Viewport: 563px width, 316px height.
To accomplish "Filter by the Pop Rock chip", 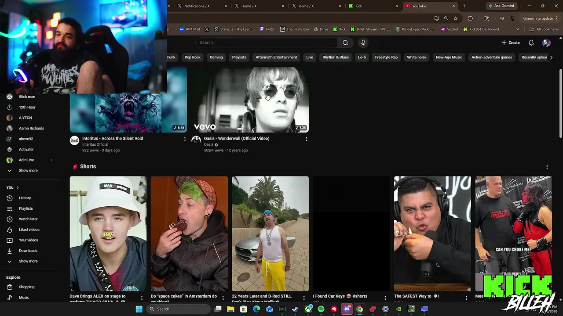I will (x=193, y=57).
